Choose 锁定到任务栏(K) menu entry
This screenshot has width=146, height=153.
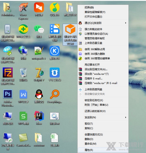pyautogui.click(x=103, y=100)
